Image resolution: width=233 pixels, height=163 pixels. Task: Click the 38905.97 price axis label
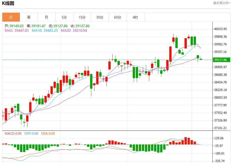click(220, 67)
